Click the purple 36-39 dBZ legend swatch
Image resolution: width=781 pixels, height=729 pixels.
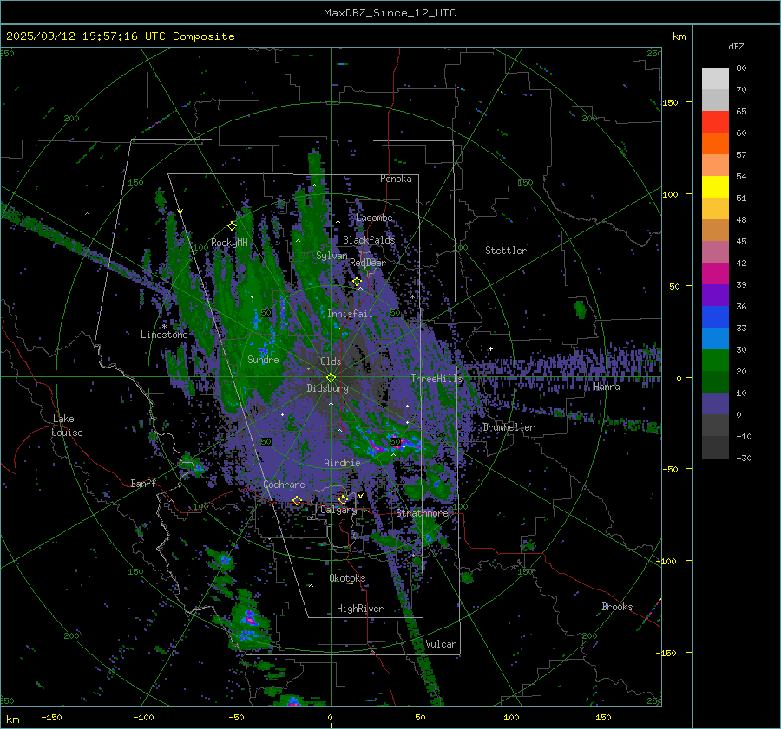click(715, 296)
